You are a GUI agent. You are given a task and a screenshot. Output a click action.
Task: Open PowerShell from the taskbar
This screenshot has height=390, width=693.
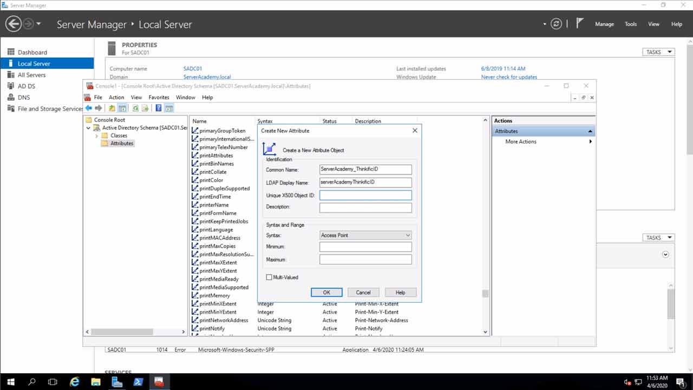pyautogui.click(x=138, y=382)
